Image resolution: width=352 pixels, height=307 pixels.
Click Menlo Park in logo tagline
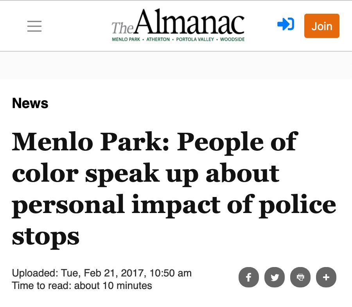(x=126, y=40)
